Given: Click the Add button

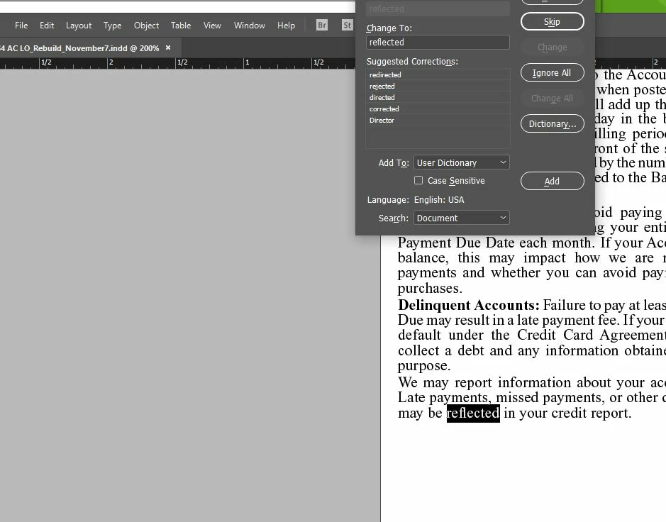Looking at the screenshot, I should point(553,181).
